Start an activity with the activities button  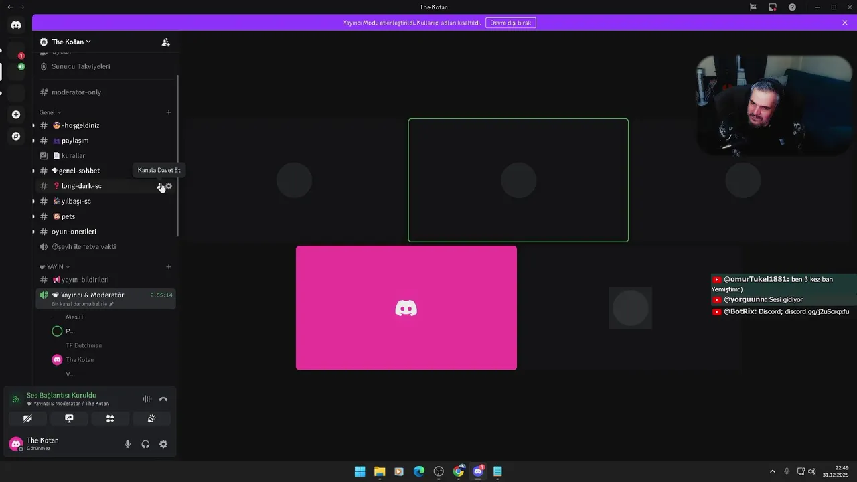(x=110, y=418)
